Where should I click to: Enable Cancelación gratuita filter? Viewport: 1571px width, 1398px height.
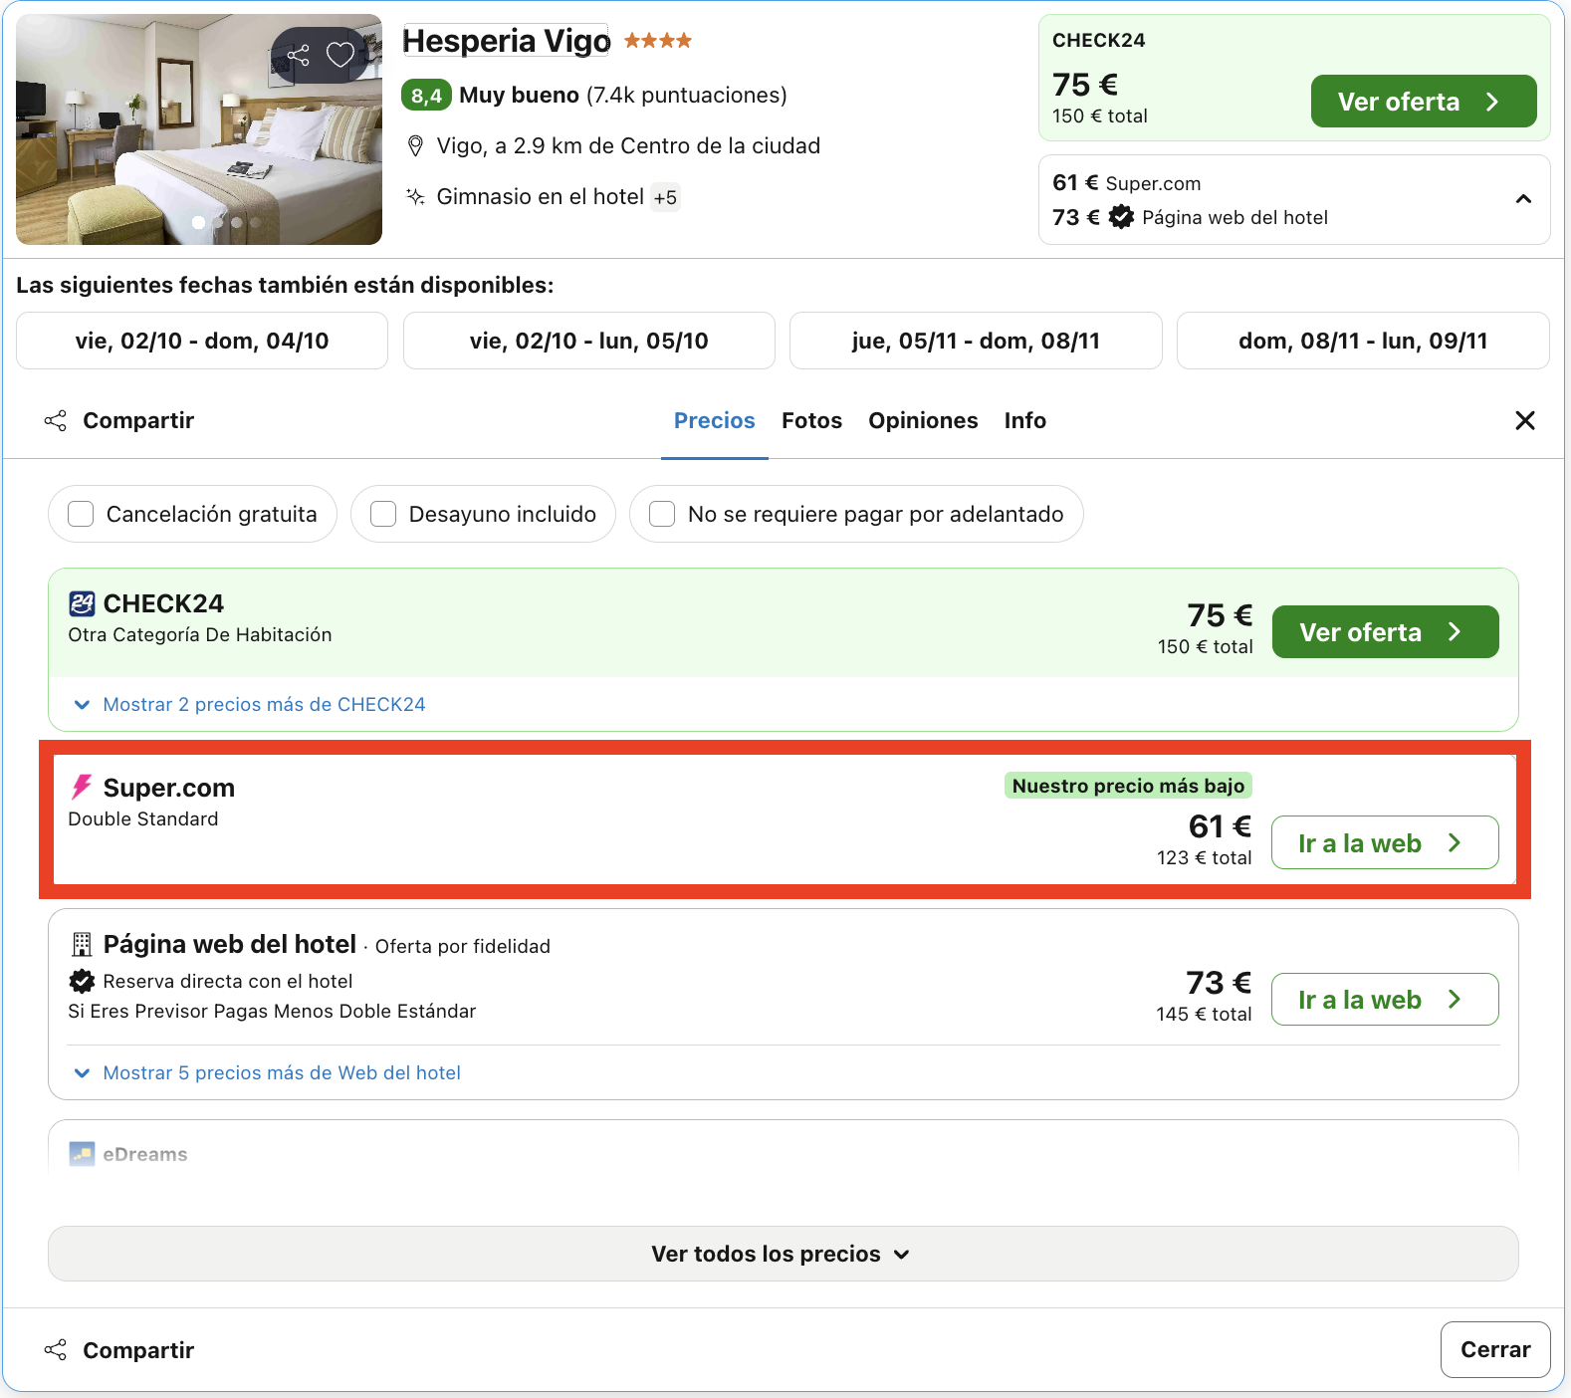81,514
